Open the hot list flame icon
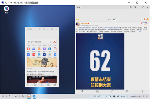This screenshot has height=99, width=150. [54, 42]
